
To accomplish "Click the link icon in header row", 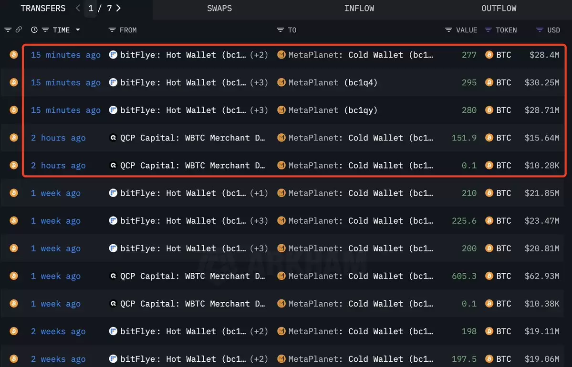I will (19, 30).
